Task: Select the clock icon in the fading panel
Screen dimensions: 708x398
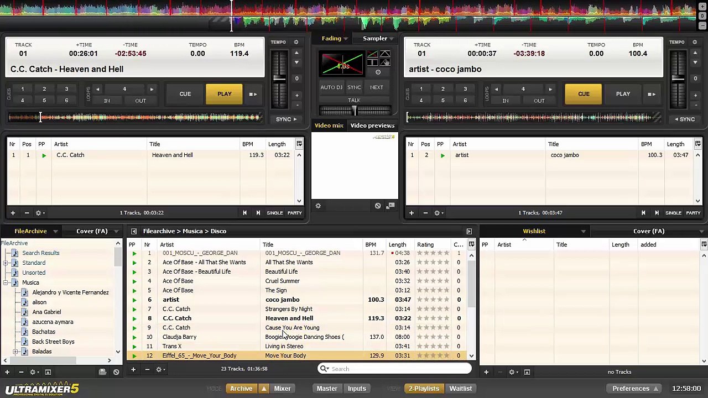Action: 378,72
